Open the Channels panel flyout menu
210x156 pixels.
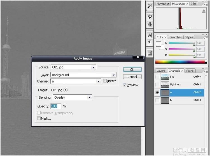tap(206, 72)
